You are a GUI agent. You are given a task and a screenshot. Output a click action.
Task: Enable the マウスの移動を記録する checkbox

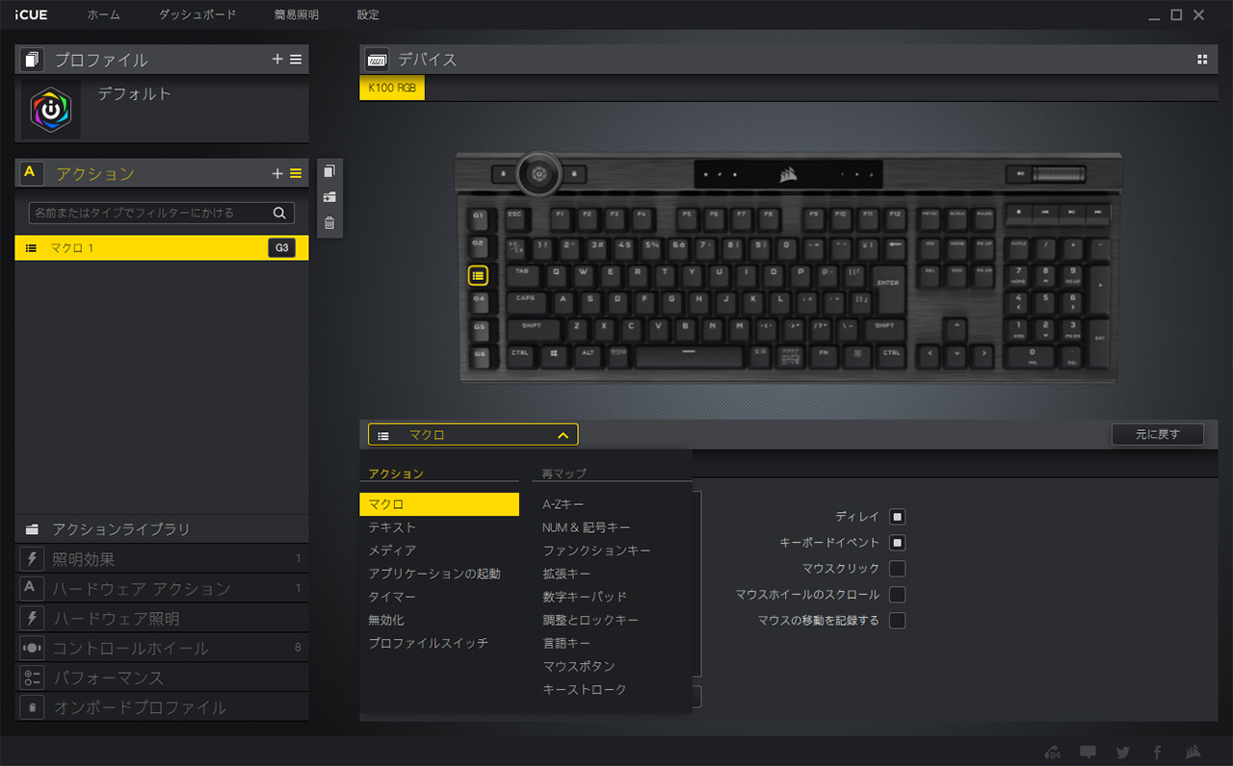coord(897,621)
